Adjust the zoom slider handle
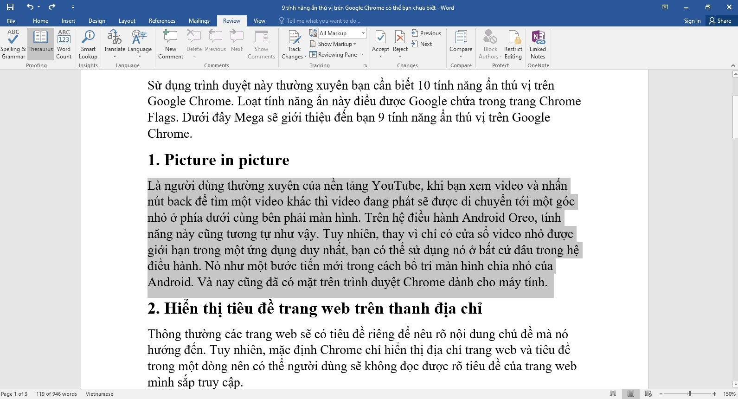The height and width of the screenshot is (399, 738). [x=690, y=394]
